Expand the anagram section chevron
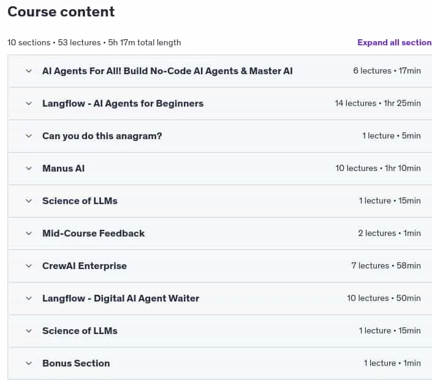Viewport: 432px width, 380px height. [29, 136]
